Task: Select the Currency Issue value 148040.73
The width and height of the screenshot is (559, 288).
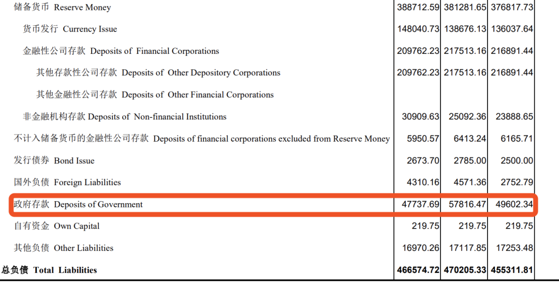Action: tap(418, 29)
